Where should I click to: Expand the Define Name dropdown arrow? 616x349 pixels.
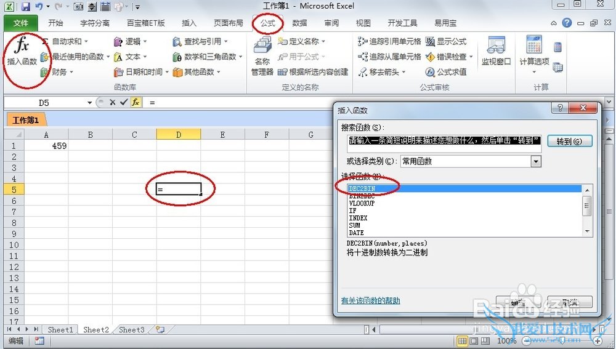tap(323, 41)
